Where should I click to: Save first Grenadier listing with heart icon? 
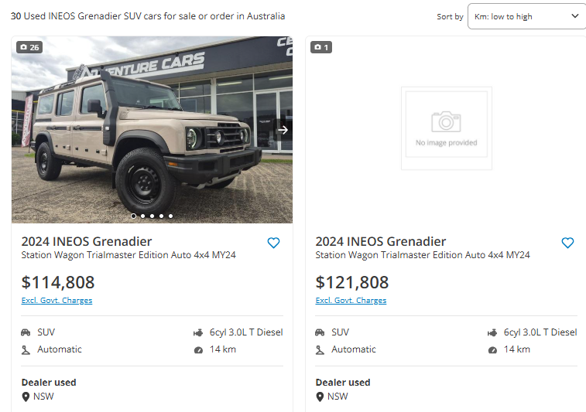[x=273, y=243]
